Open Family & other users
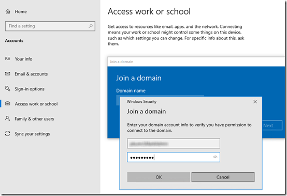The height and width of the screenshot is (196, 287). coord(34,119)
